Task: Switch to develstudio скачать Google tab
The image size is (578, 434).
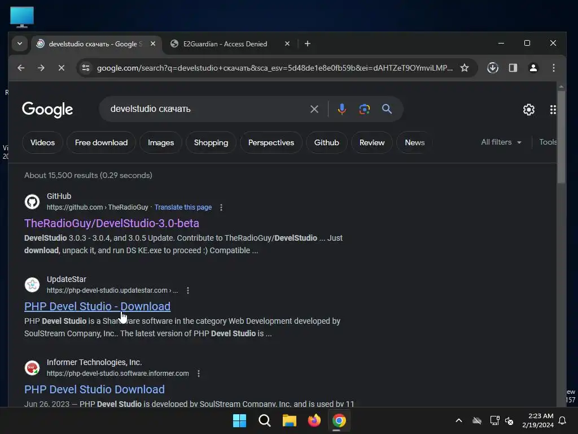Action: [x=95, y=44]
